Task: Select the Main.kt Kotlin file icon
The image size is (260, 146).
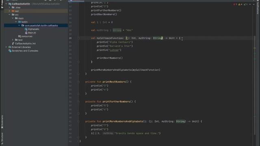Action: coord(26,33)
